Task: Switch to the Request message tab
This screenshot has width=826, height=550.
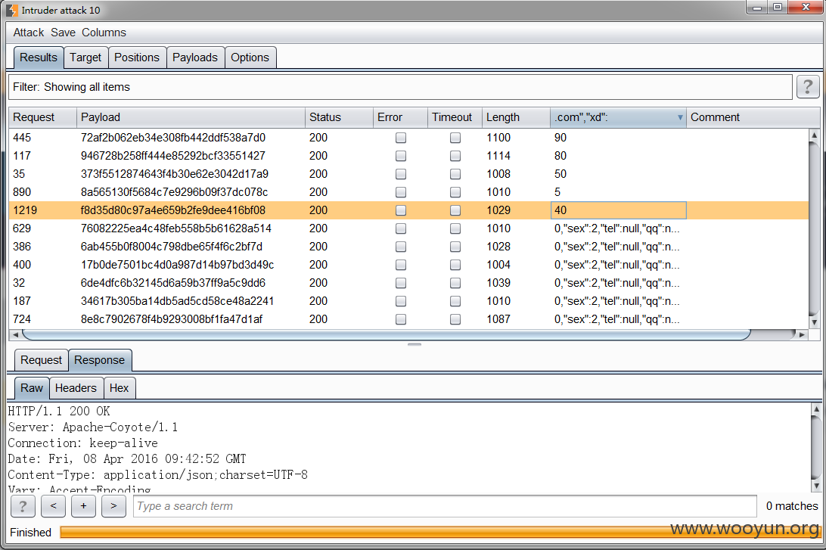Action: pos(41,360)
